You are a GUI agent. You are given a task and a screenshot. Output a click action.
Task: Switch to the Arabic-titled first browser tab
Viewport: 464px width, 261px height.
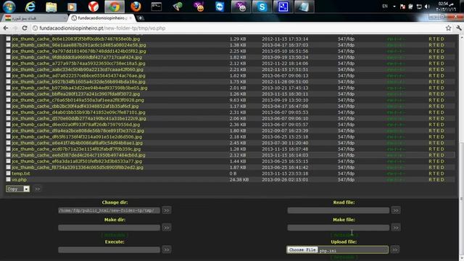(34, 18)
